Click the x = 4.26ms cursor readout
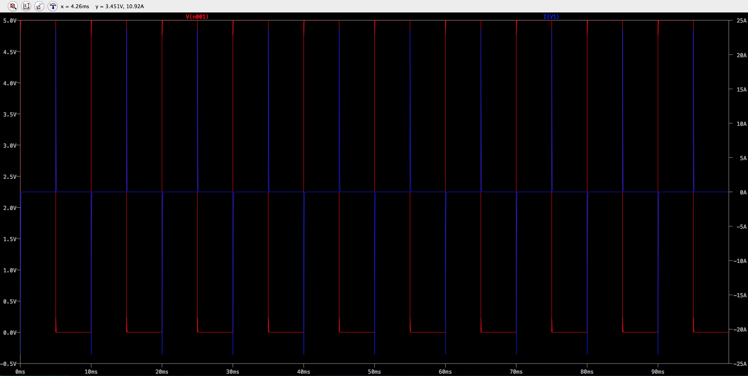 (75, 7)
